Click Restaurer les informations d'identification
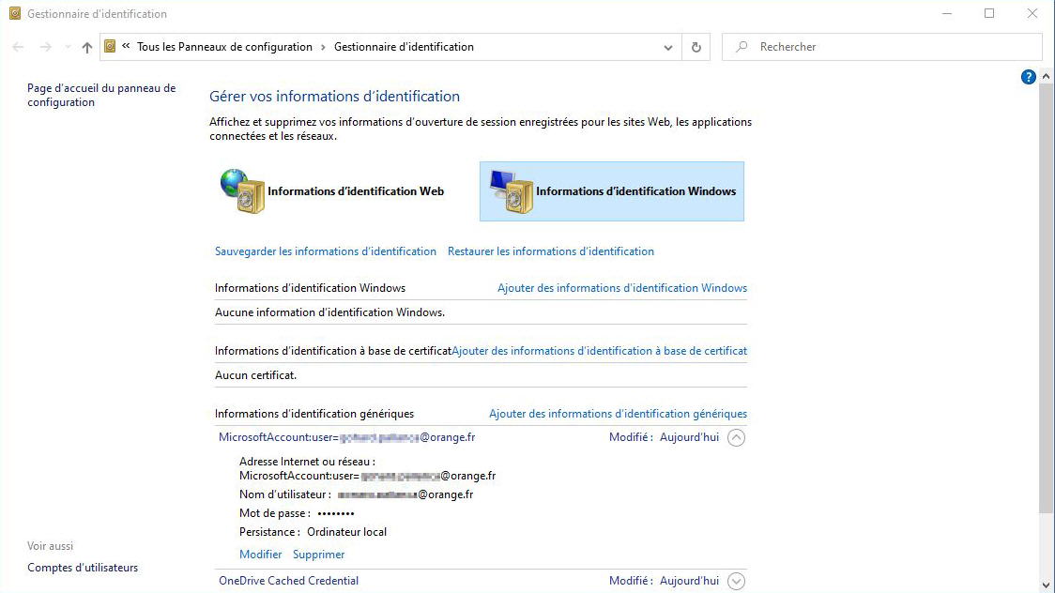This screenshot has width=1055, height=593. [551, 251]
